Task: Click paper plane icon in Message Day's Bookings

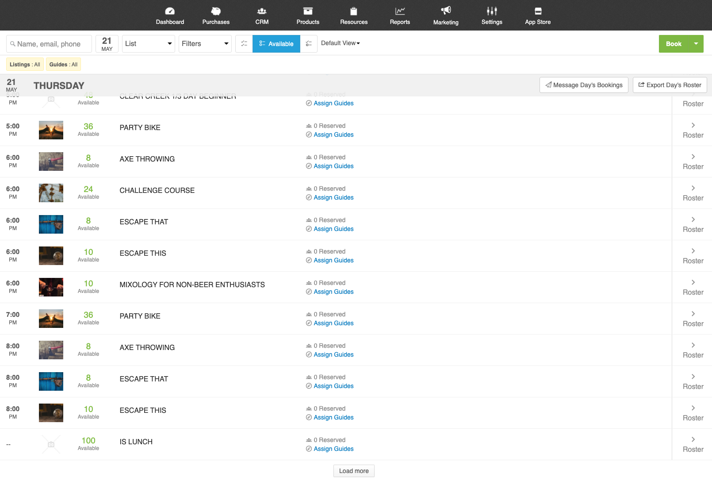Action: click(x=548, y=85)
